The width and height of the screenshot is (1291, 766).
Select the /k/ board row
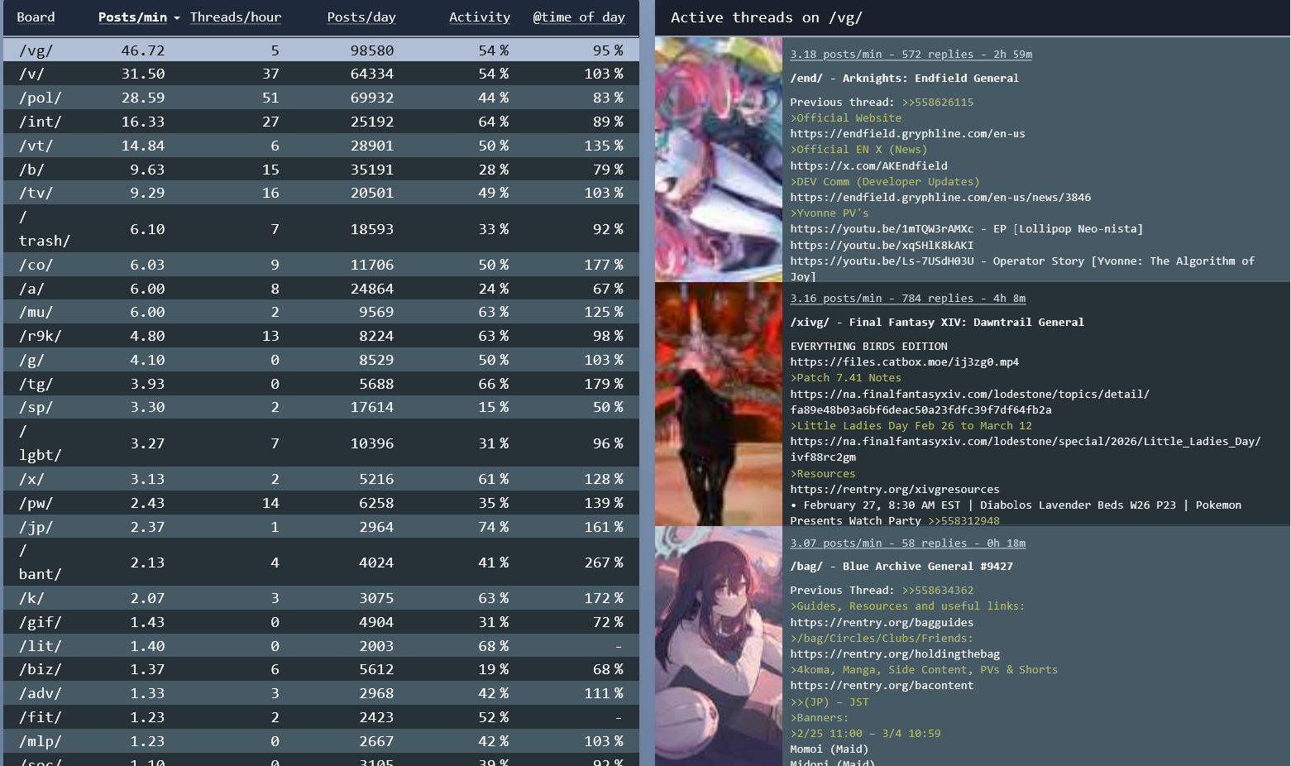321,598
